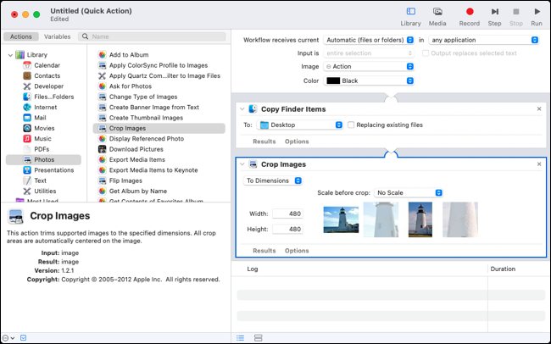
Task: Toggle the Library toolbar button
Action: (410, 16)
